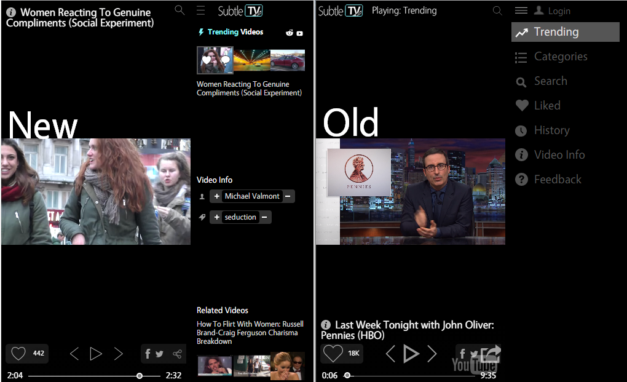
Task: Click the share icon in the New panel
Action: point(177,354)
